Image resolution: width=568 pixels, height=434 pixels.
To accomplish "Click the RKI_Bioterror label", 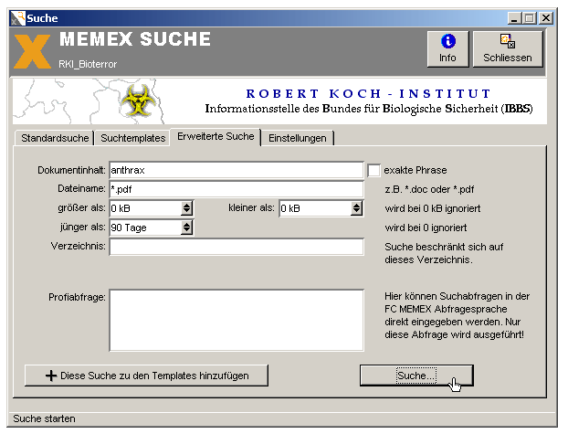I will [88, 64].
